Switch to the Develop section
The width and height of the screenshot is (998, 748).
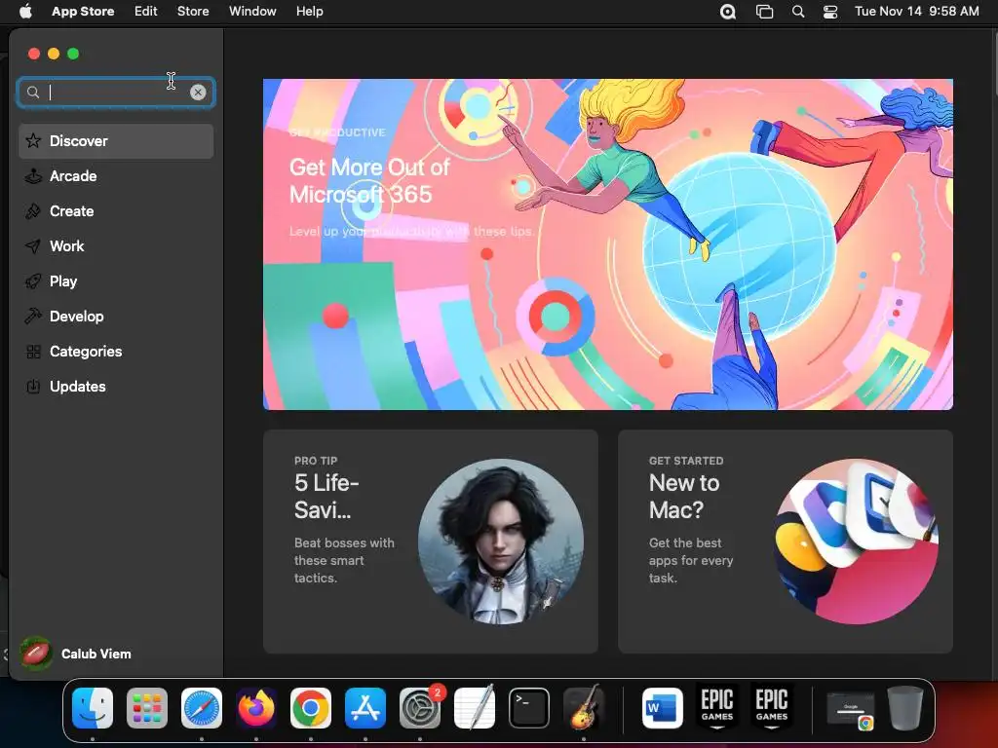(116, 317)
